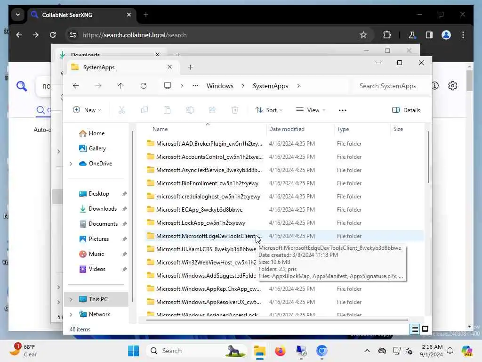The image size is (482, 362).
Task: Open the notifications bell
Action: 450,351
